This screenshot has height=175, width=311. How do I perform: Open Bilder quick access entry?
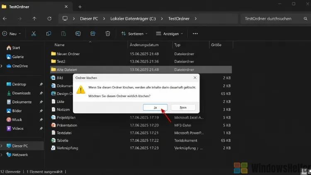[14, 111]
